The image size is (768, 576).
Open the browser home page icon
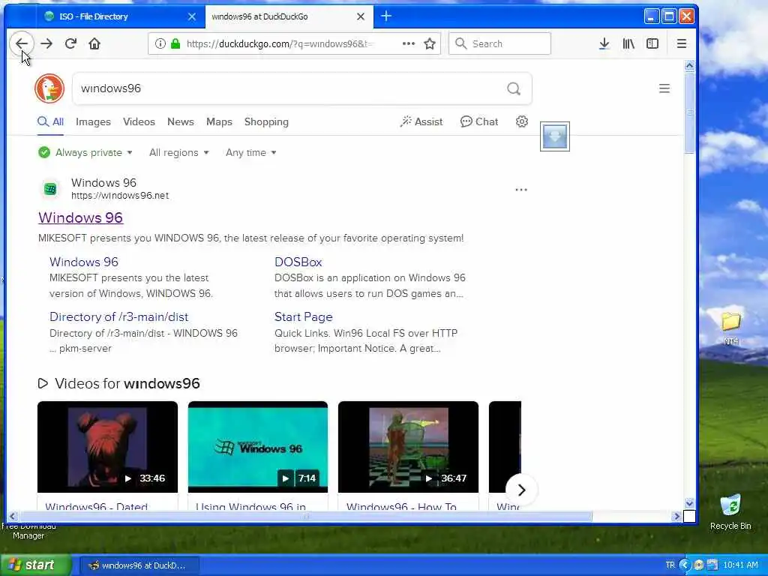point(94,43)
